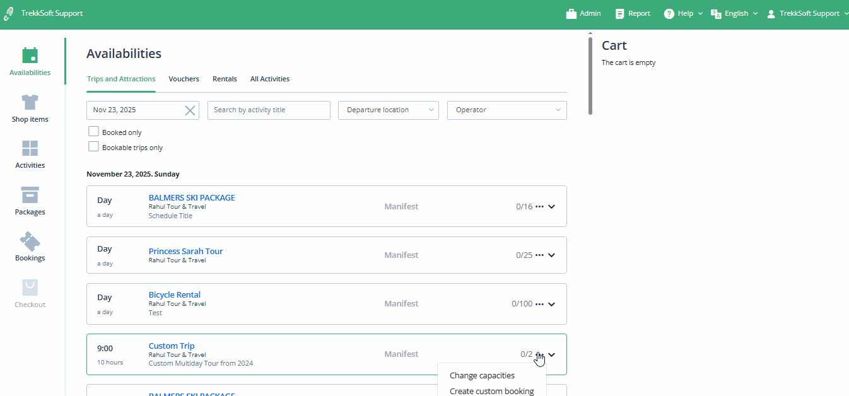Viewport: 849px width, 396px height.
Task: Check the Bookable trips only option
Action: click(93, 146)
